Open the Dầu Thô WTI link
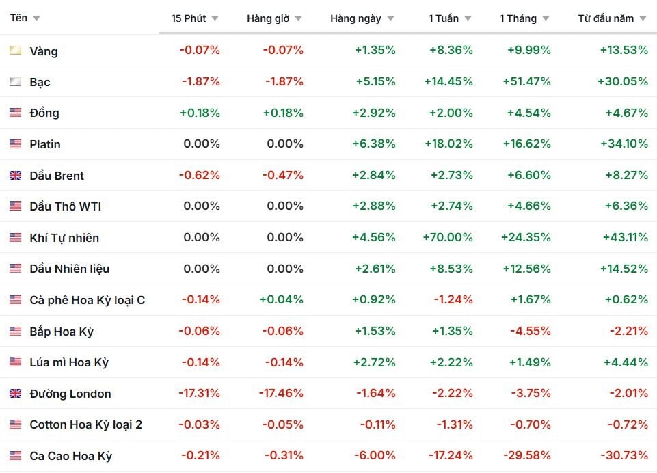This screenshot has width=657, height=473. coord(65,206)
